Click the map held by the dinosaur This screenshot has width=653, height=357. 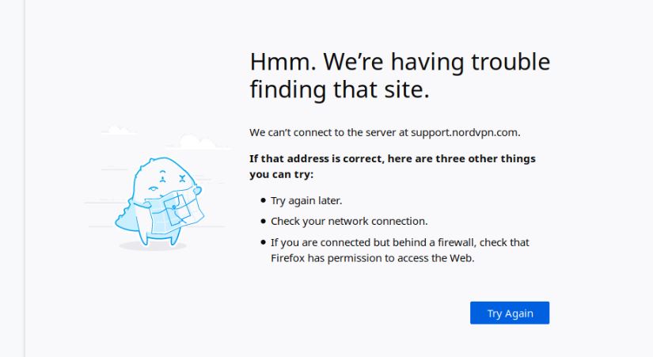tap(170, 211)
